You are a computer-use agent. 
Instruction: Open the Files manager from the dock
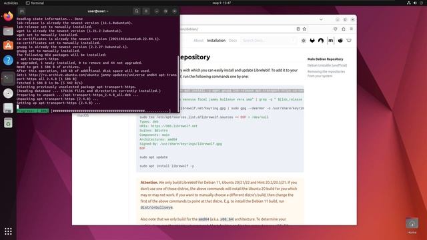point(8,31)
